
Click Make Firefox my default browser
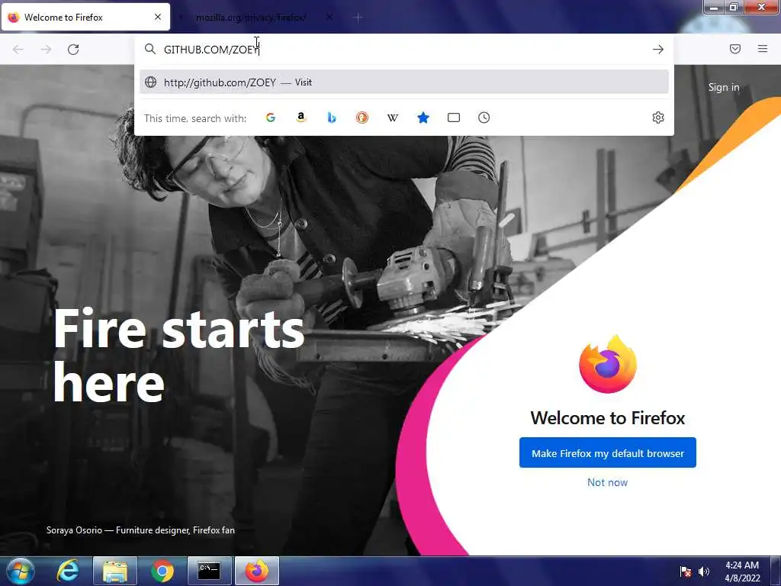[x=608, y=453]
